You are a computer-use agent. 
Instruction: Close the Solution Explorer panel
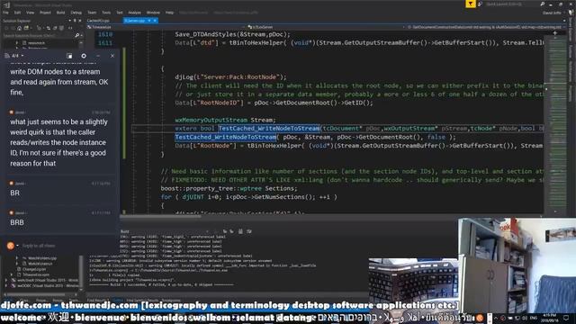pos(80,21)
